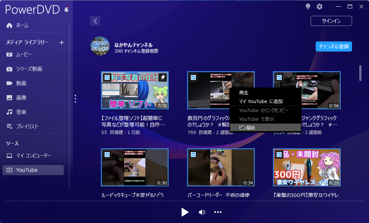Open the 0:34 barcode reader video thumbnail
The image size is (369, 223).
pos(221,167)
